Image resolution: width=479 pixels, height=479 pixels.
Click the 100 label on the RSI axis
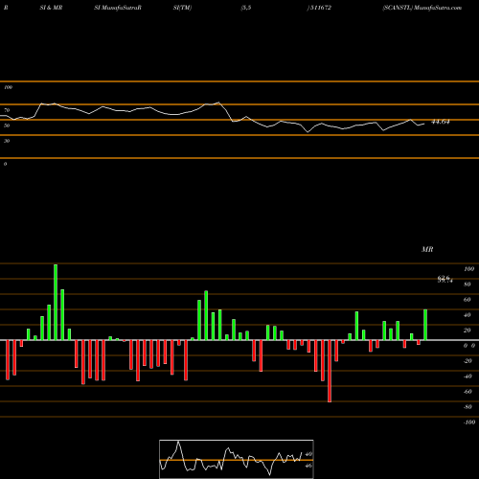(x=8, y=87)
